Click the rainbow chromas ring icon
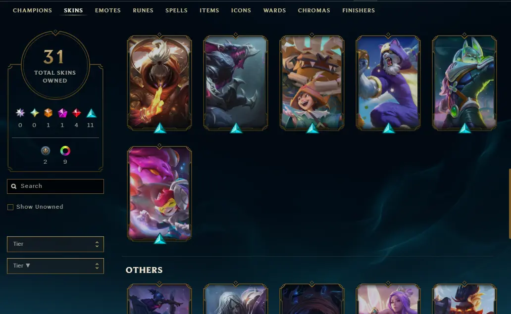This screenshot has height=314, width=511. (x=65, y=151)
